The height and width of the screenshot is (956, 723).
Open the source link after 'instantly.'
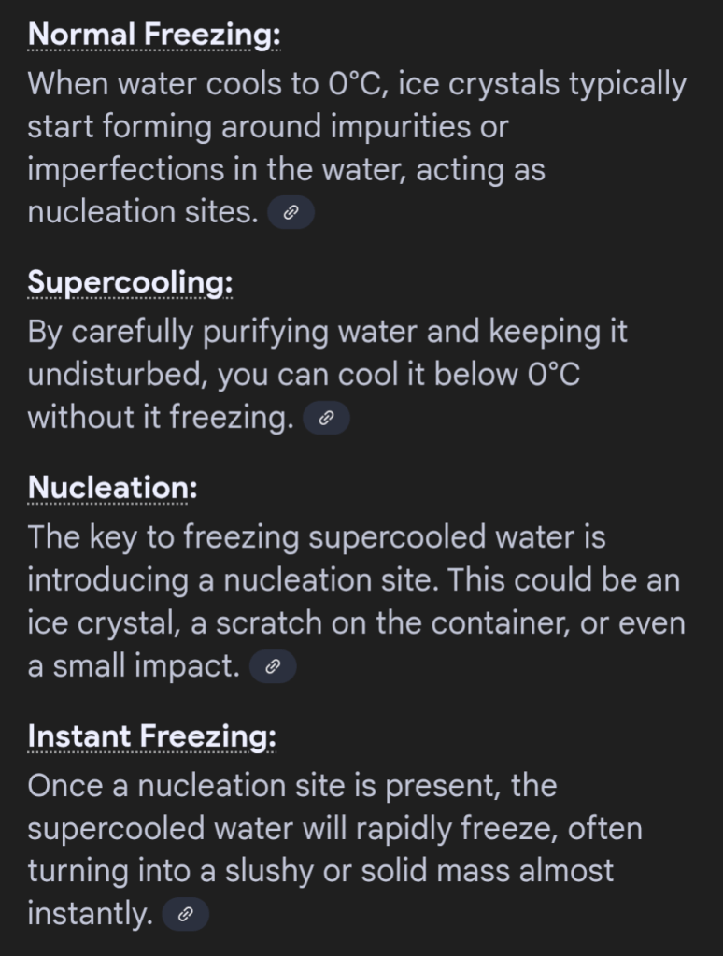coord(185,915)
